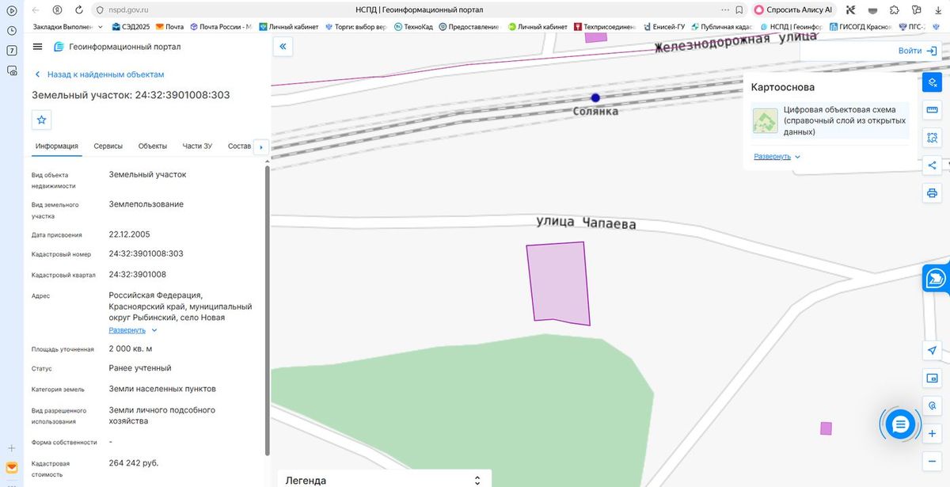Viewport: 950px width, 487px height.
Task: Switch to the Состав tab
Action: (x=239, y=146)
